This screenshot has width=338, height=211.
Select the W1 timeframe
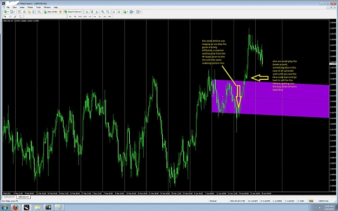pyautogui.click(x=105, y=17)
